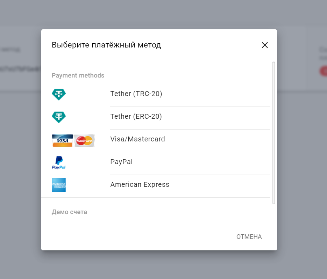
Task: Choose American Express payment option
Action: coord(140,185)
